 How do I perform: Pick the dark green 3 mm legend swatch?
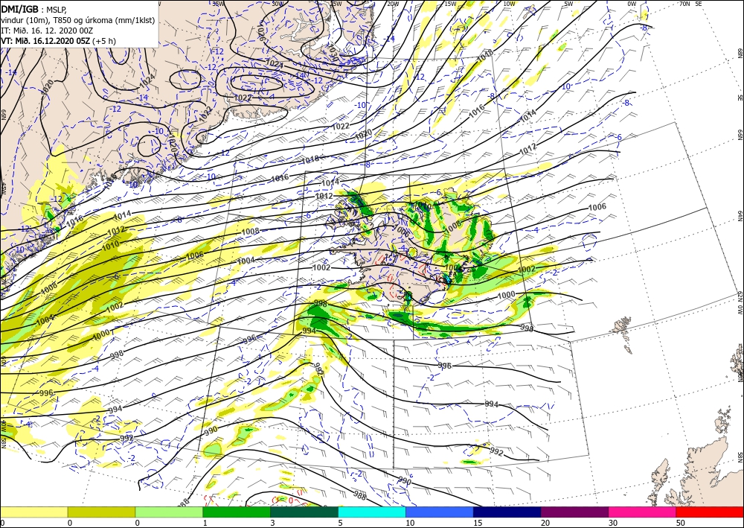304,512
